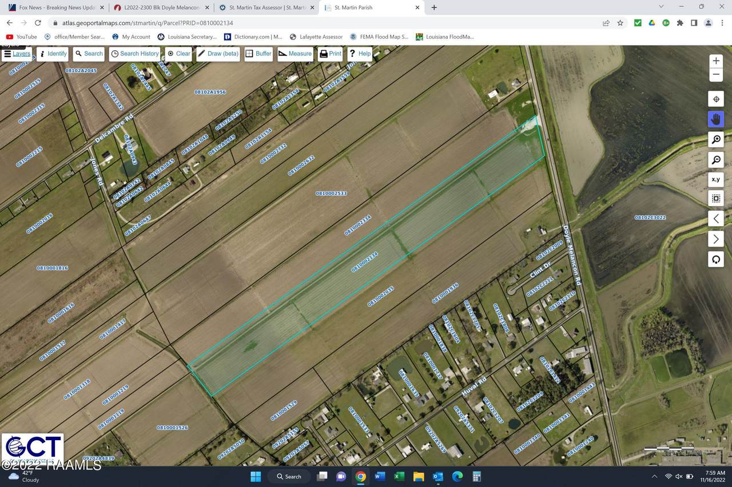Click the map refresh/rotate icon
This screenshot has width=732, height=487.
point(716,259)
